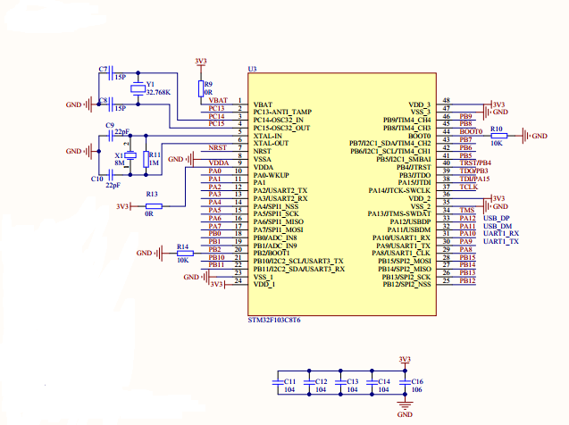The width and height of the screenshot is (569, 425).
Task: Click the X1 8M crystal symbol
Action: (130, 155)
